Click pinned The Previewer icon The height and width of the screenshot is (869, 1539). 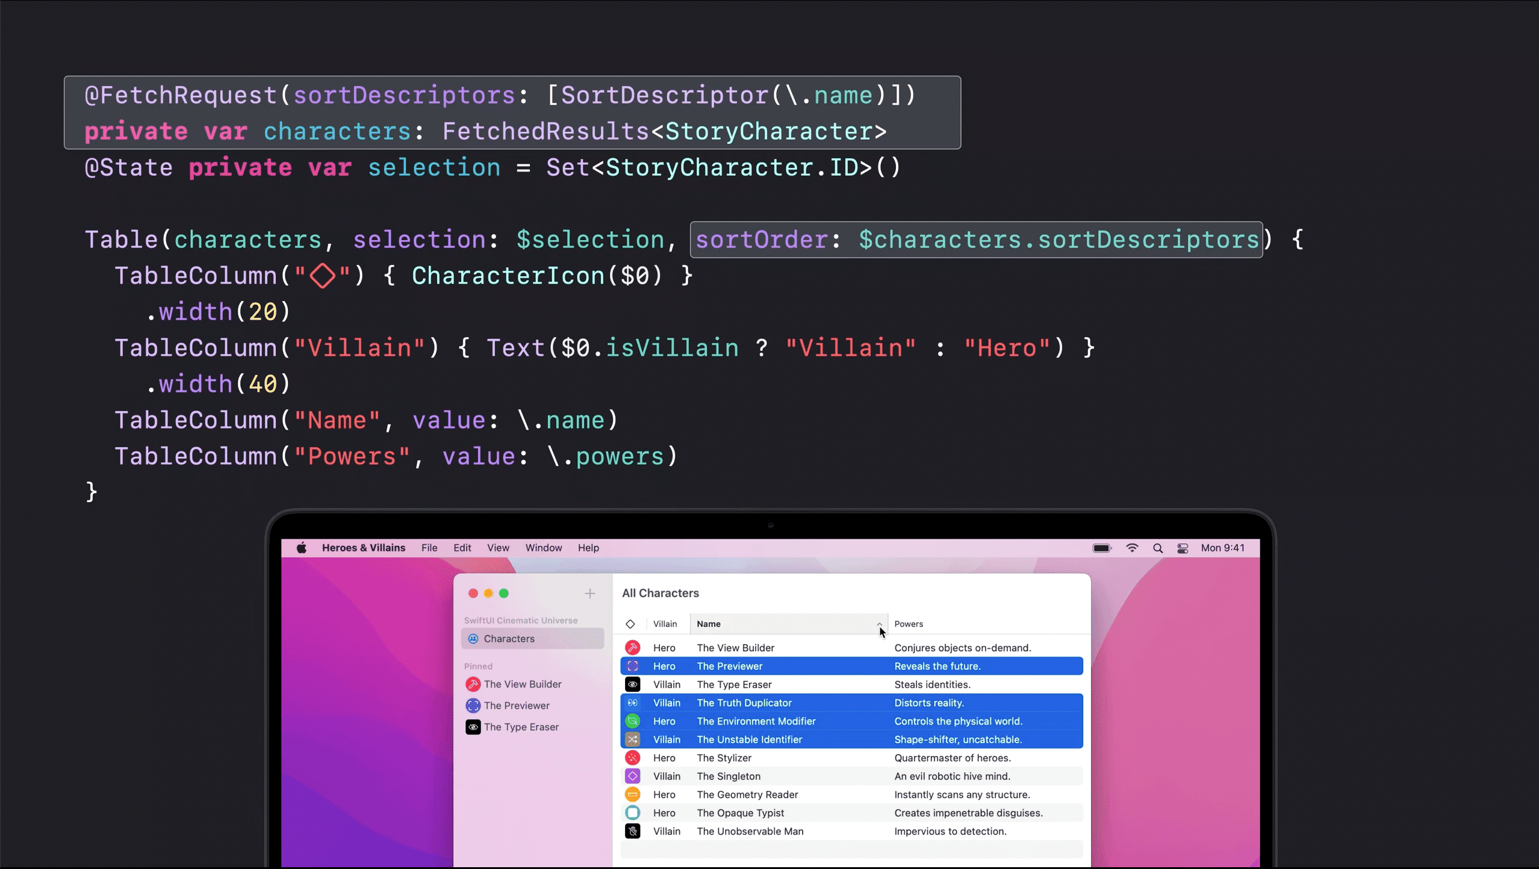pos(473,705)
